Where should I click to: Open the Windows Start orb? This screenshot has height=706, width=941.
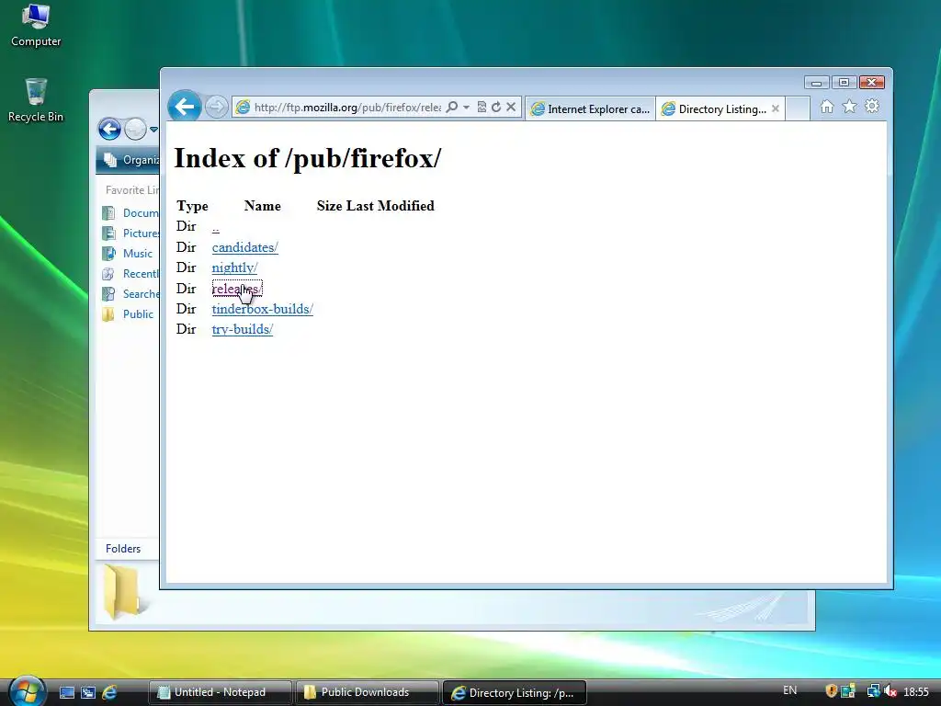[x=27, y=691]
